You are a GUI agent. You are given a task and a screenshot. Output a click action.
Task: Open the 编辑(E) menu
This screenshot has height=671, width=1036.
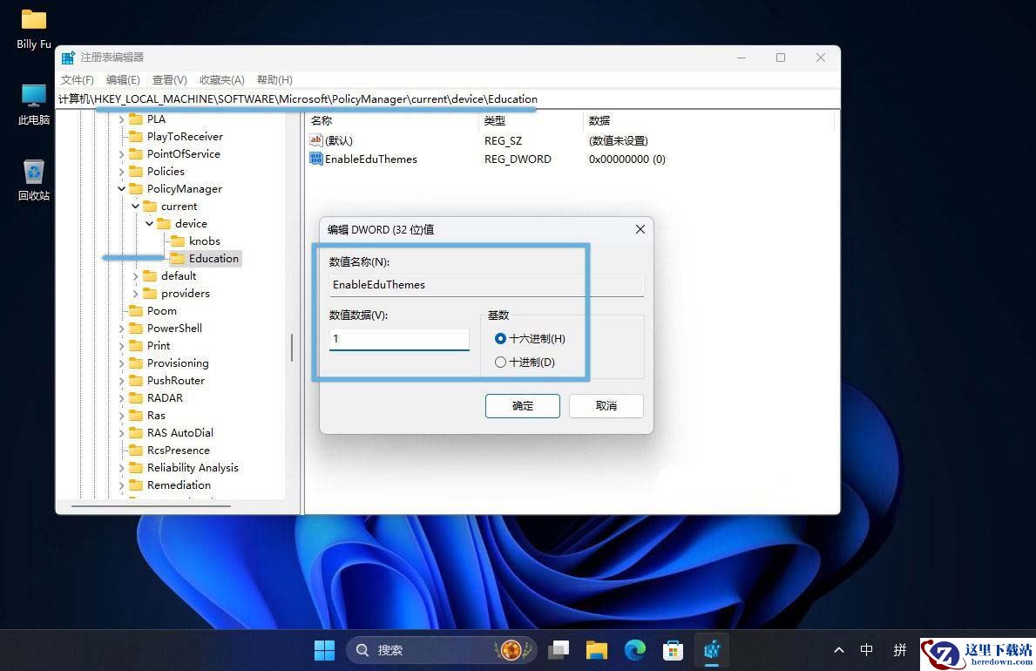coord(123,80)
